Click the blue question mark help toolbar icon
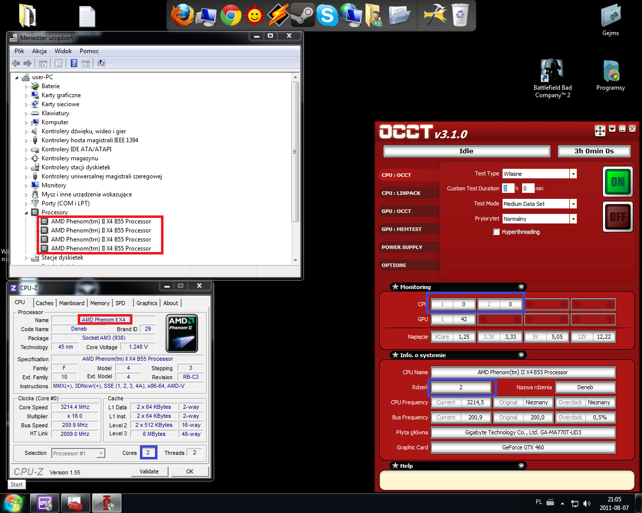The height and width of the screenshot is (513, 642). tap(74, 63)
